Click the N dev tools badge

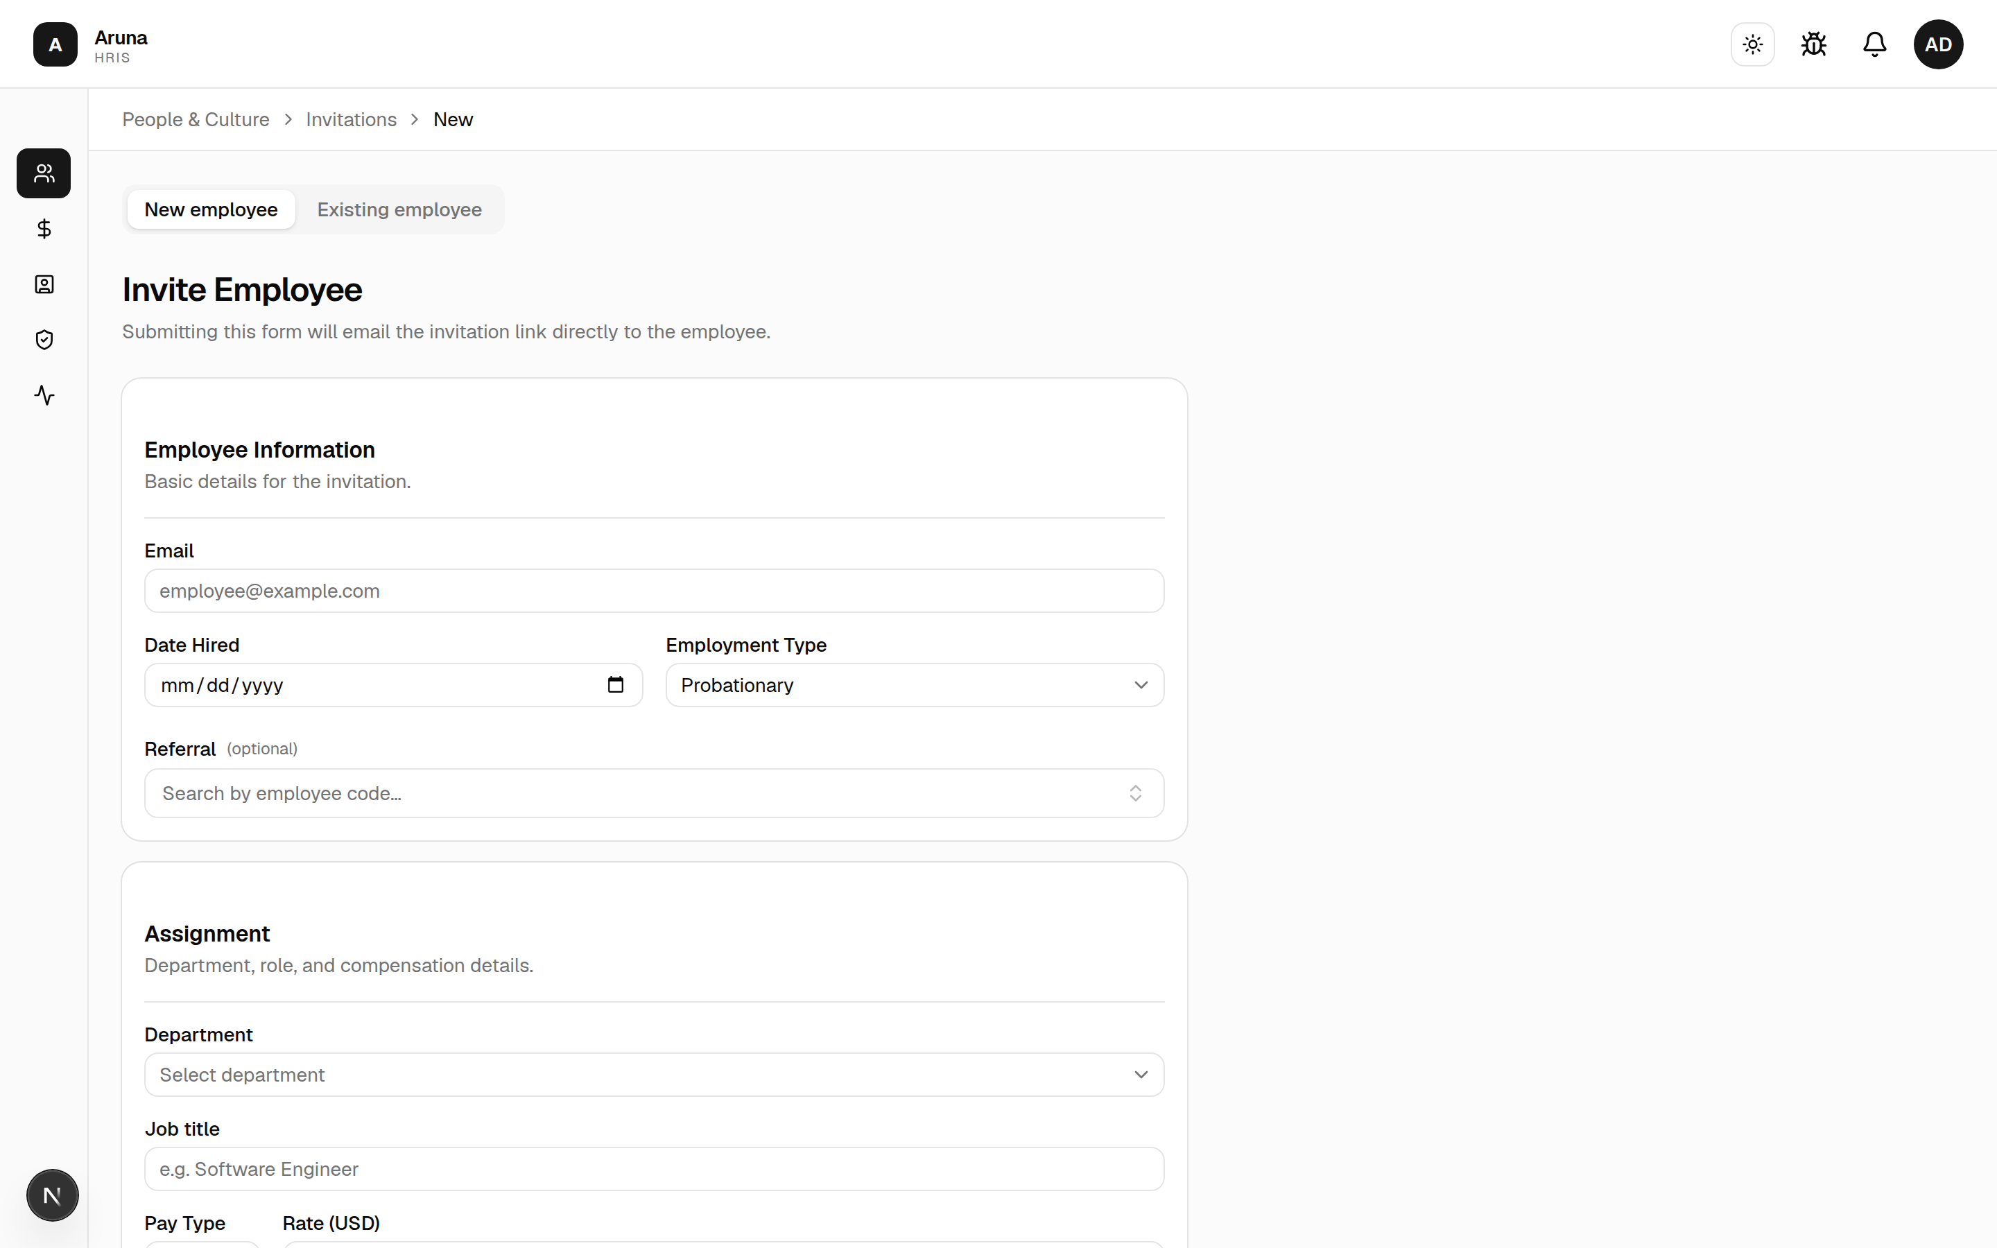[52, 1195]
